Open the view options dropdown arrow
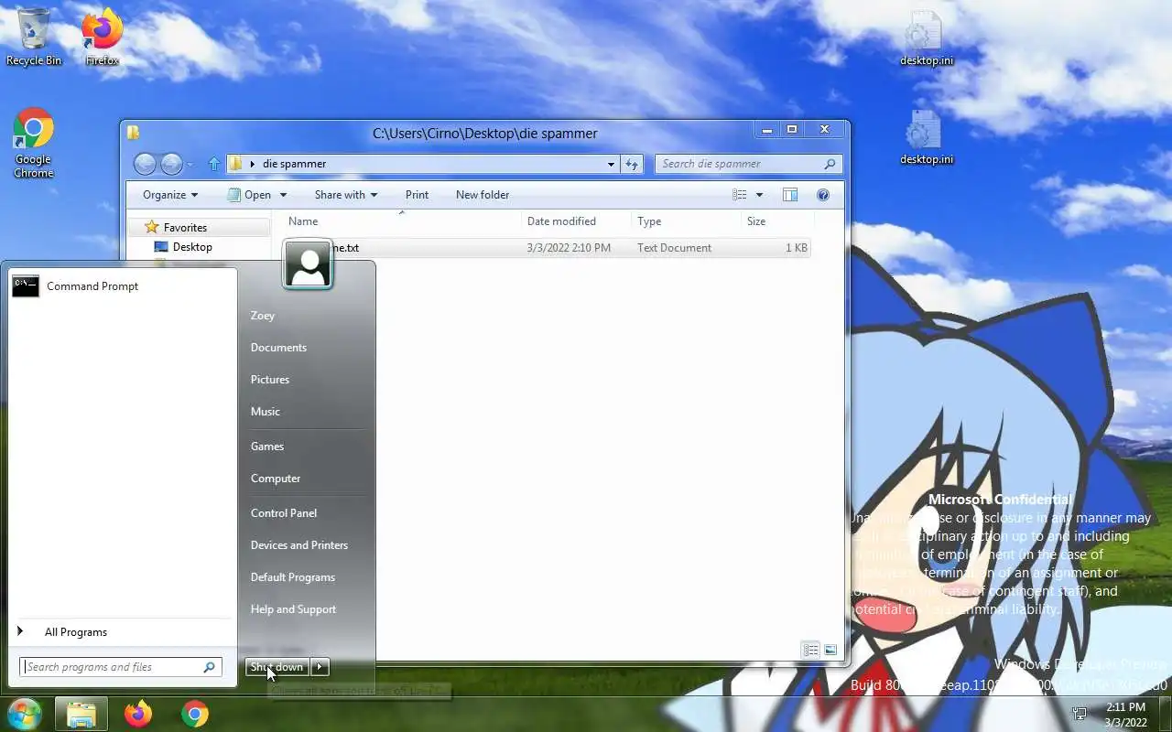The image size is (1172, 732). pos(759,195)
